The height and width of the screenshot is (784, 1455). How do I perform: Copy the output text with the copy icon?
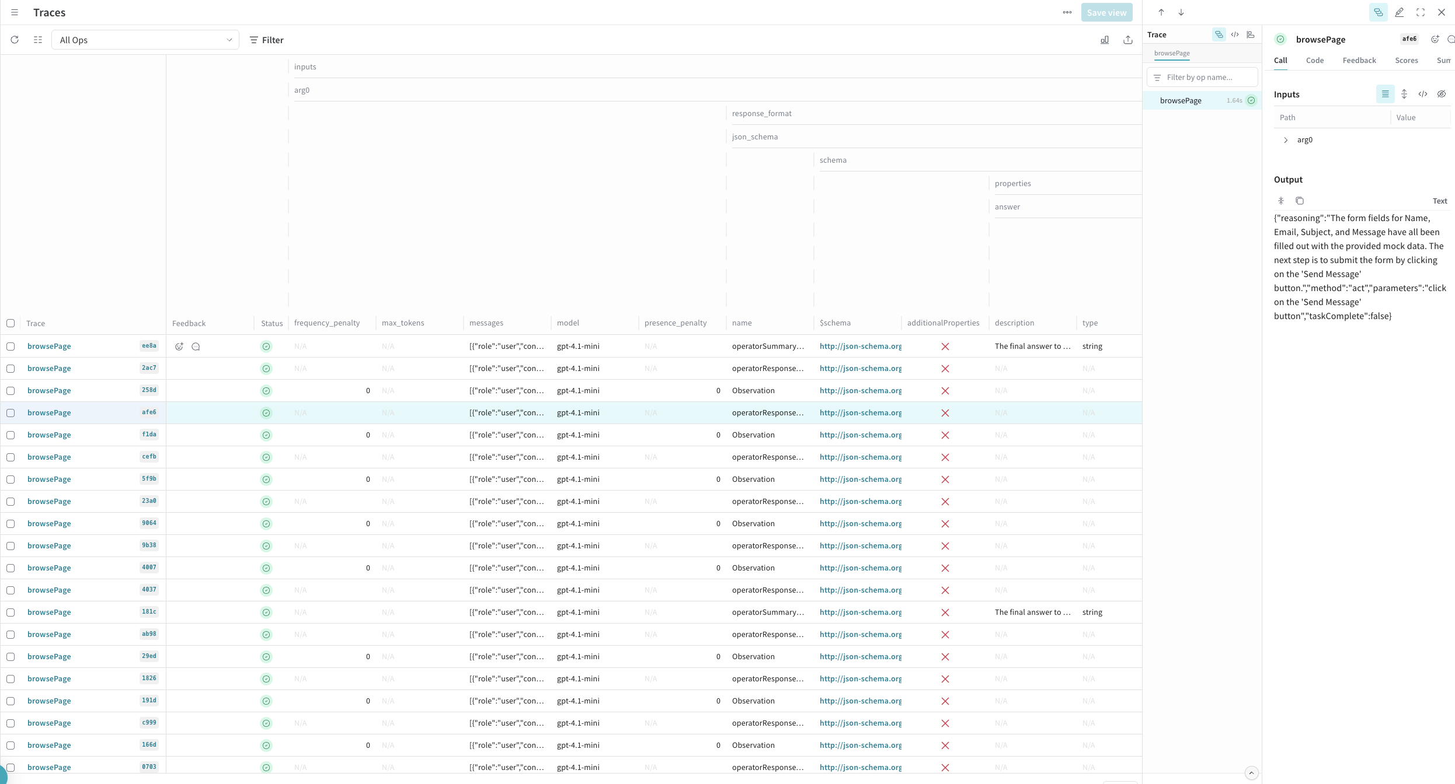pyautogui.click(x=1299, y=201)
